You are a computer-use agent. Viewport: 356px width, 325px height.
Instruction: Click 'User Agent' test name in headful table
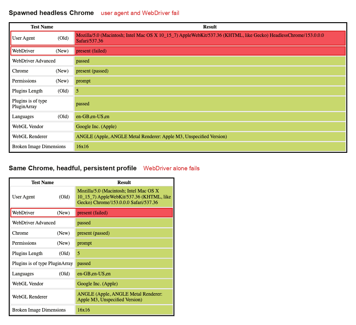click(x=42, y=197)
